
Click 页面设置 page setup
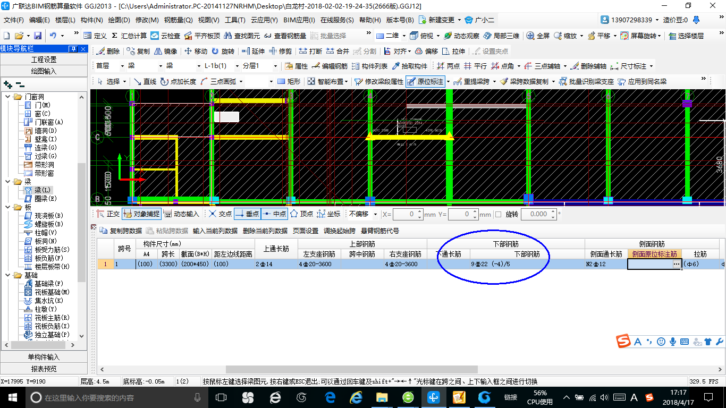tap(306, 231)
